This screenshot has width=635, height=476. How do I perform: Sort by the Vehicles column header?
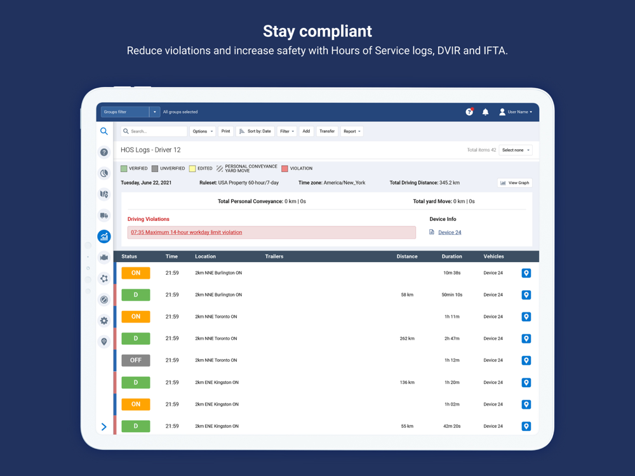click(x=493, y=256)
